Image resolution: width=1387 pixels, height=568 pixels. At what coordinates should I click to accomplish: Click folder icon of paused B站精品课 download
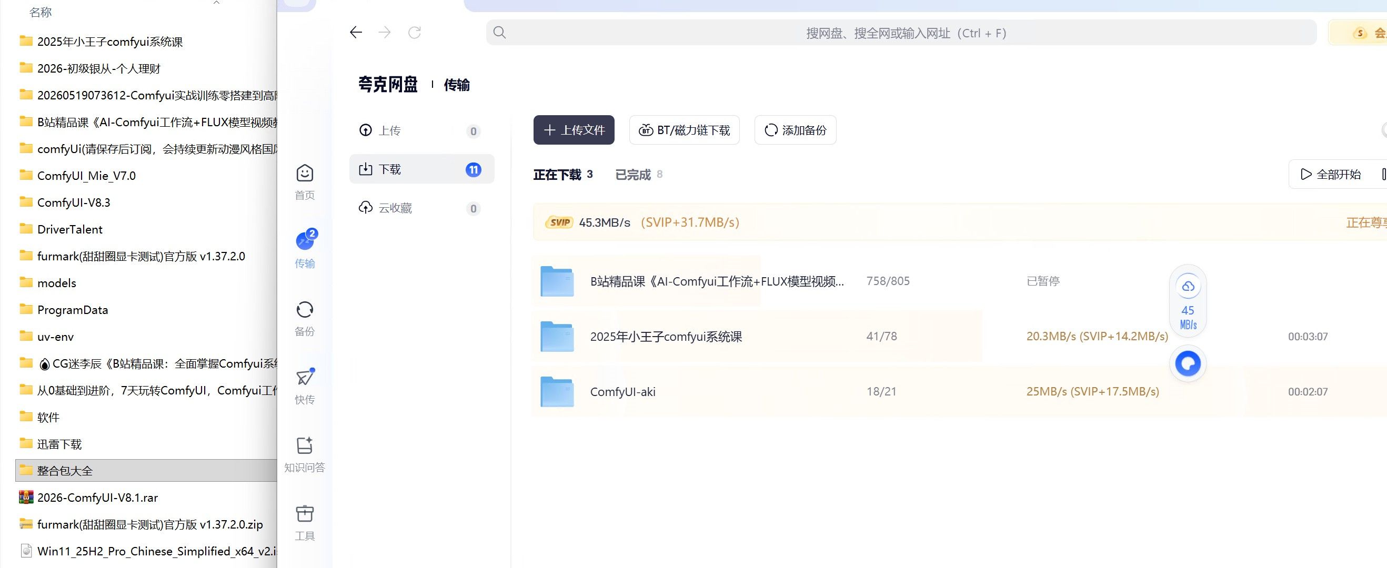[x=557, y=281]
